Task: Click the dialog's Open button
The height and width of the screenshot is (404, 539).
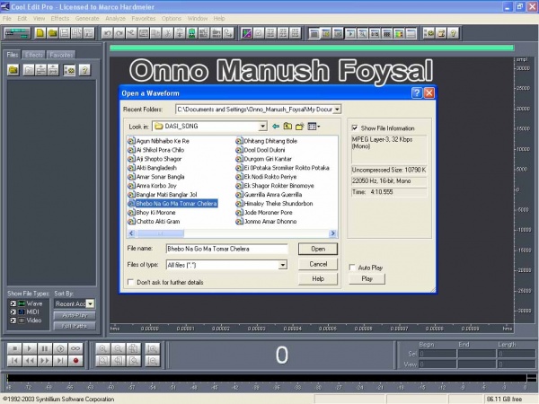Action: (x=318, y=249)
